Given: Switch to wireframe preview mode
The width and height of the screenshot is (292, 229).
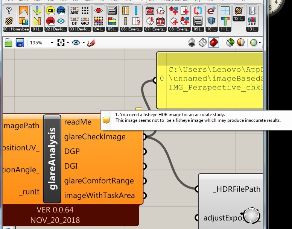Looking at the screenshot, I should (x=202, y=42).
